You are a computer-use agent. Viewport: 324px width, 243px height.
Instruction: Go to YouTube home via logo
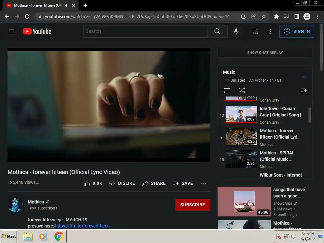tap(37, 31)
